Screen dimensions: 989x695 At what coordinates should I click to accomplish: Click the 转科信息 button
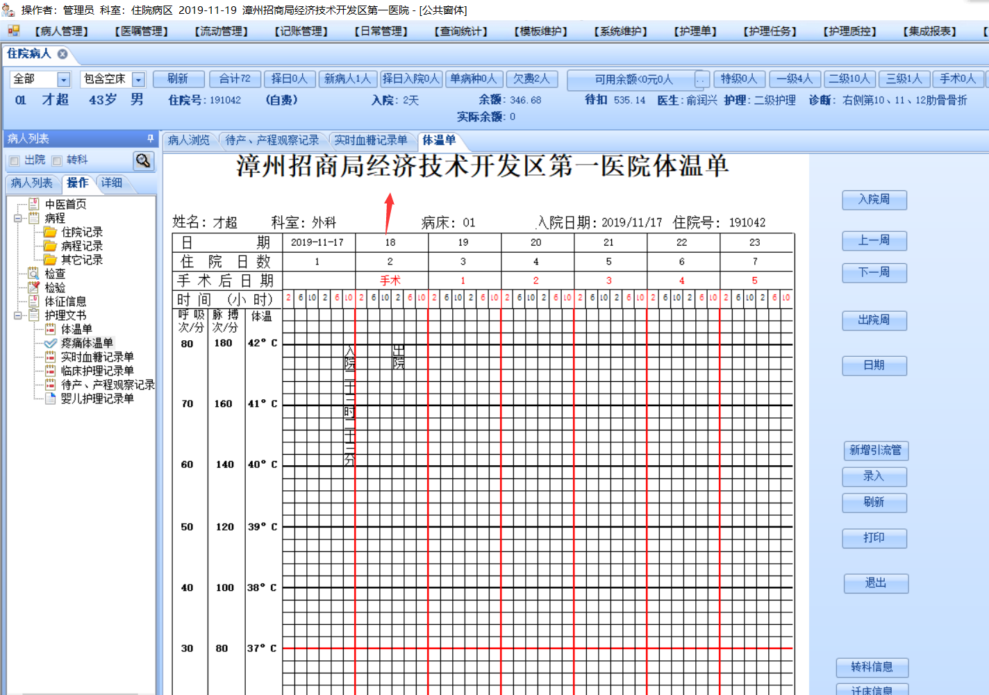click(x=872, y=668)
